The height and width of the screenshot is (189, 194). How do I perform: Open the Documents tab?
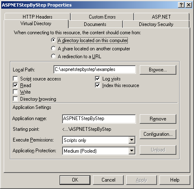(x=95, y=24)
